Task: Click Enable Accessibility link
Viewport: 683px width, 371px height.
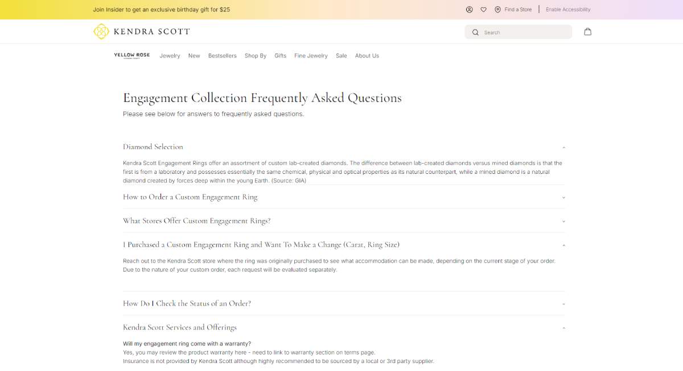Action: (x=568, y=10)
